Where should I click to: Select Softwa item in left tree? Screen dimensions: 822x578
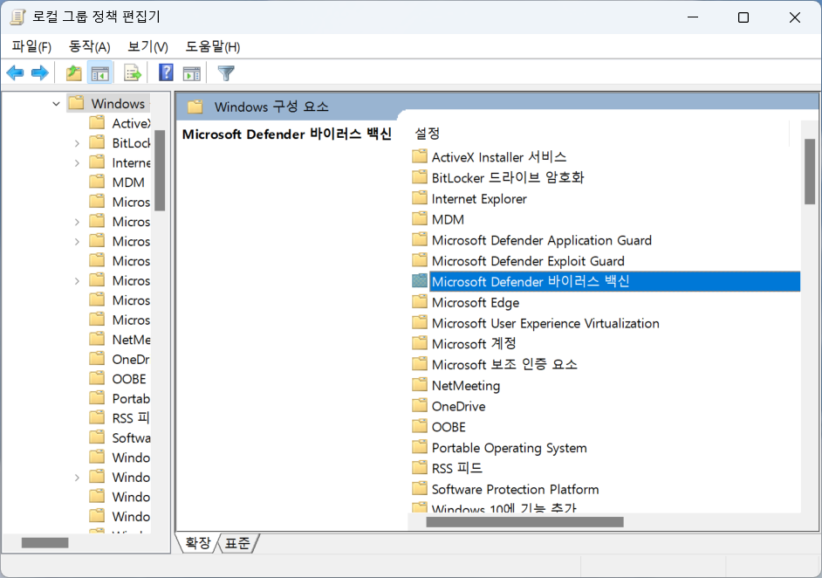click(131, 438)
